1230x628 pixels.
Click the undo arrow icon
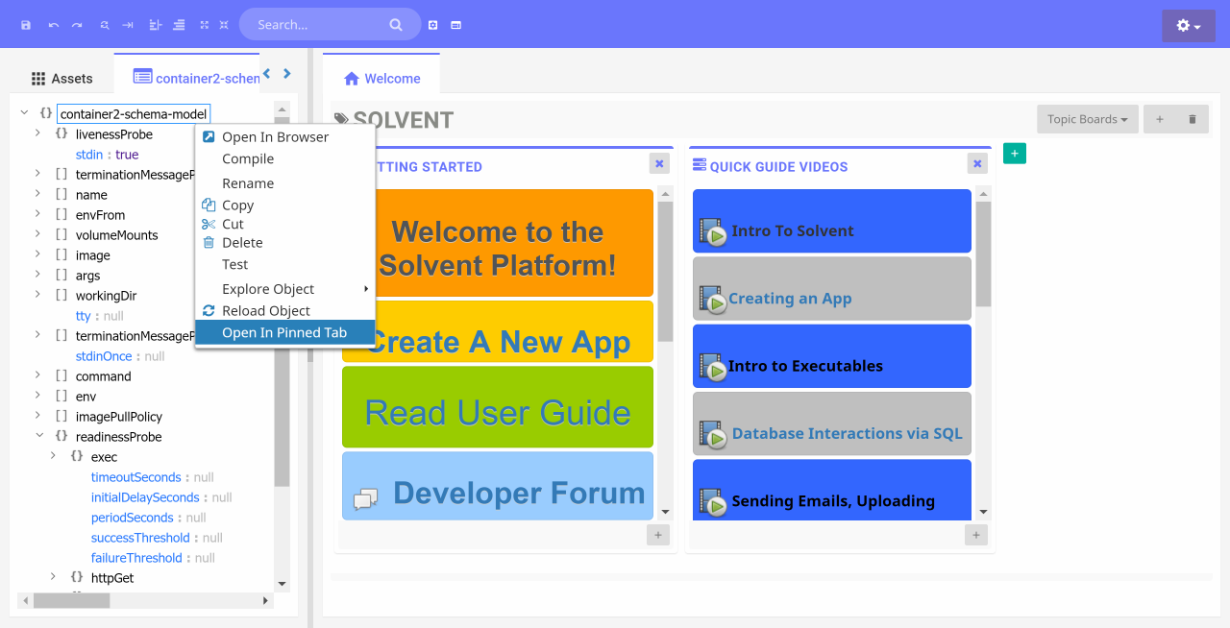54,25
